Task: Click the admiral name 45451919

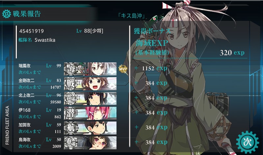Action: (31, 31)
